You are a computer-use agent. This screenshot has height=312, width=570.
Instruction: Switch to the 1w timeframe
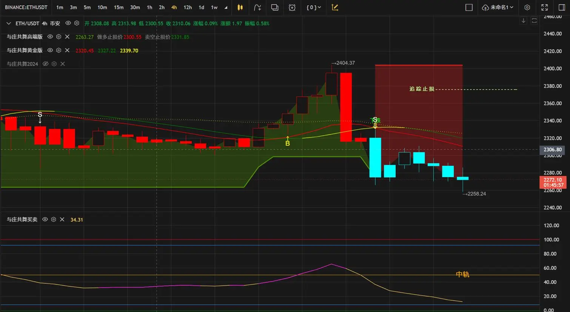click(x=214, y=8)
